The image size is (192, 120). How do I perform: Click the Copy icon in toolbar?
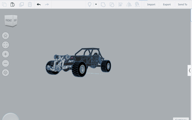[4, 5]
